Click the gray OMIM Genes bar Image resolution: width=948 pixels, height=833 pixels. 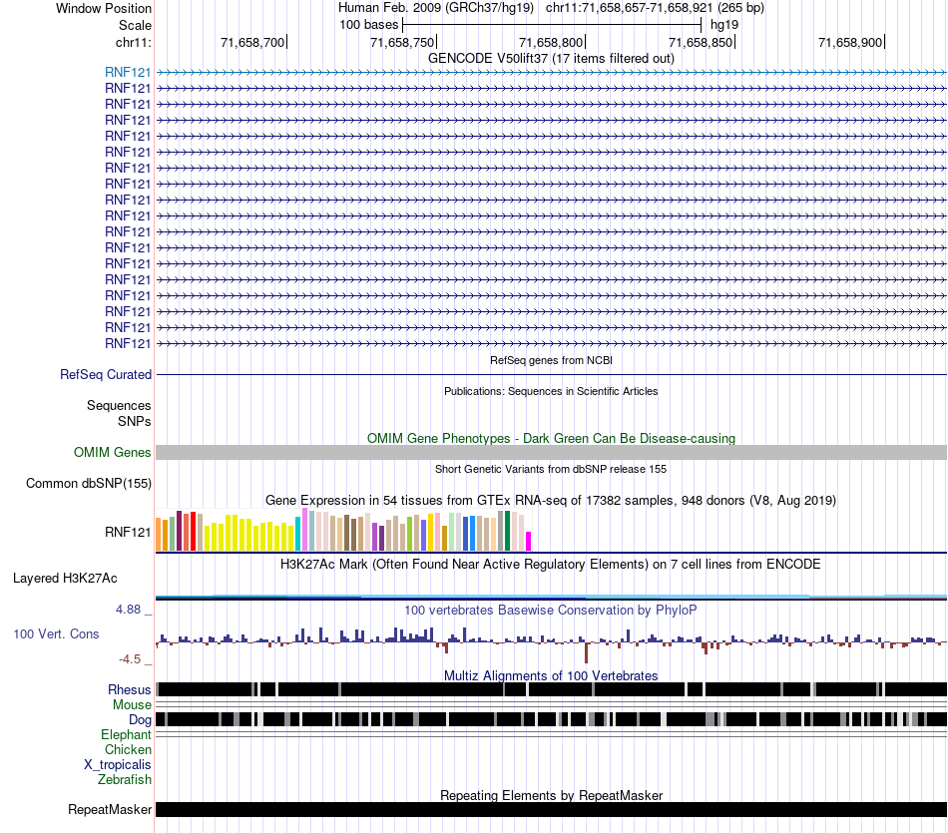[552, 452]
